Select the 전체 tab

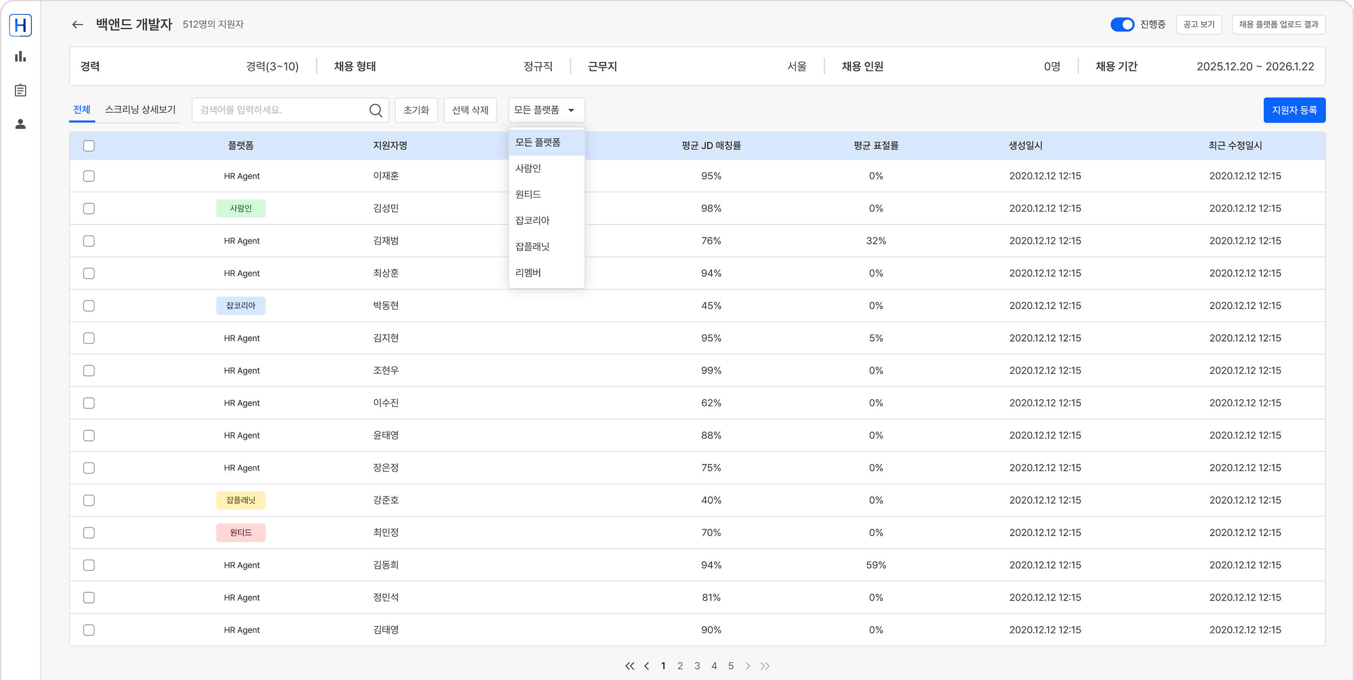click(82, 110)
